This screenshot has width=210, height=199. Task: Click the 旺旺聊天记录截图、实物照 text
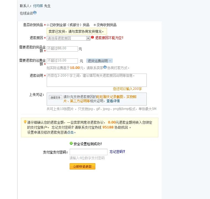[x=116, y=97]
